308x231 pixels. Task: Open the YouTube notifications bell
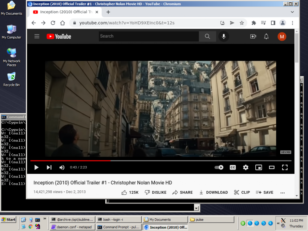click(266, 36)
